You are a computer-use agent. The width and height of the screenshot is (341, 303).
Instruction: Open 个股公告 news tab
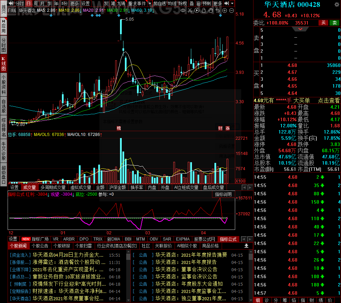pos(40,246)
